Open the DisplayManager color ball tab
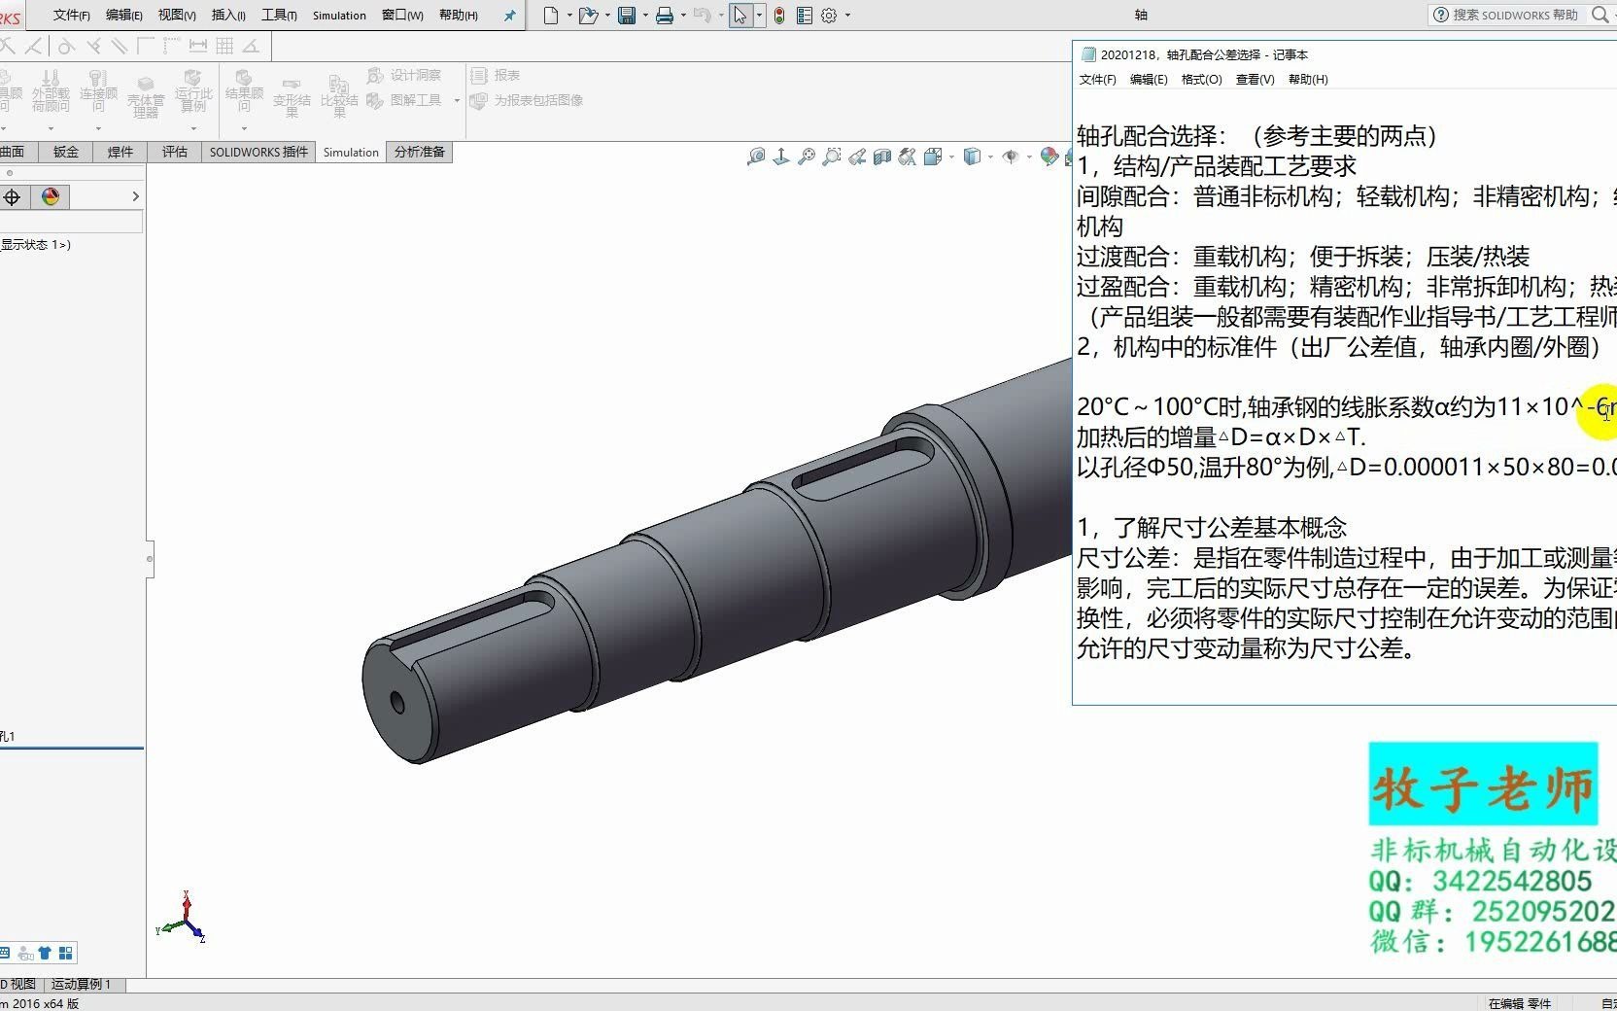 [x=51, y=197]
